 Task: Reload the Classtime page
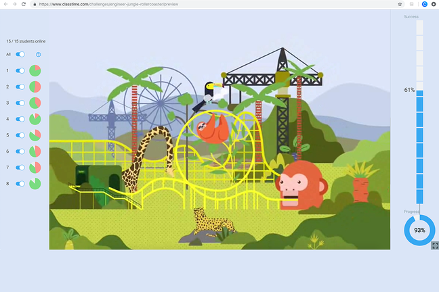click(x=24, y=4)
